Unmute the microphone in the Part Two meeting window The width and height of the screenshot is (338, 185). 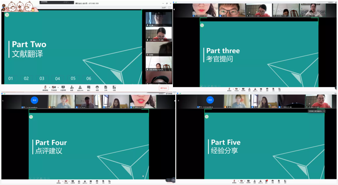click(x=45, y=87)
